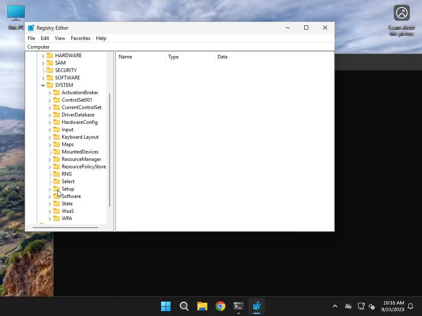This screenshot has height=316, width=422.
Task: Expand the ControlSet001 key
Action: [49, 100]
